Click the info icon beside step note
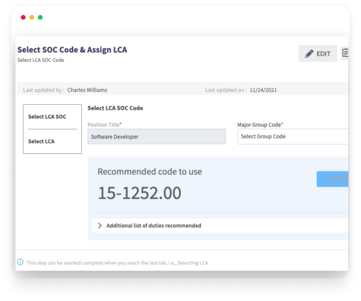Screen dimensions: 361x301 click(21, 263)
